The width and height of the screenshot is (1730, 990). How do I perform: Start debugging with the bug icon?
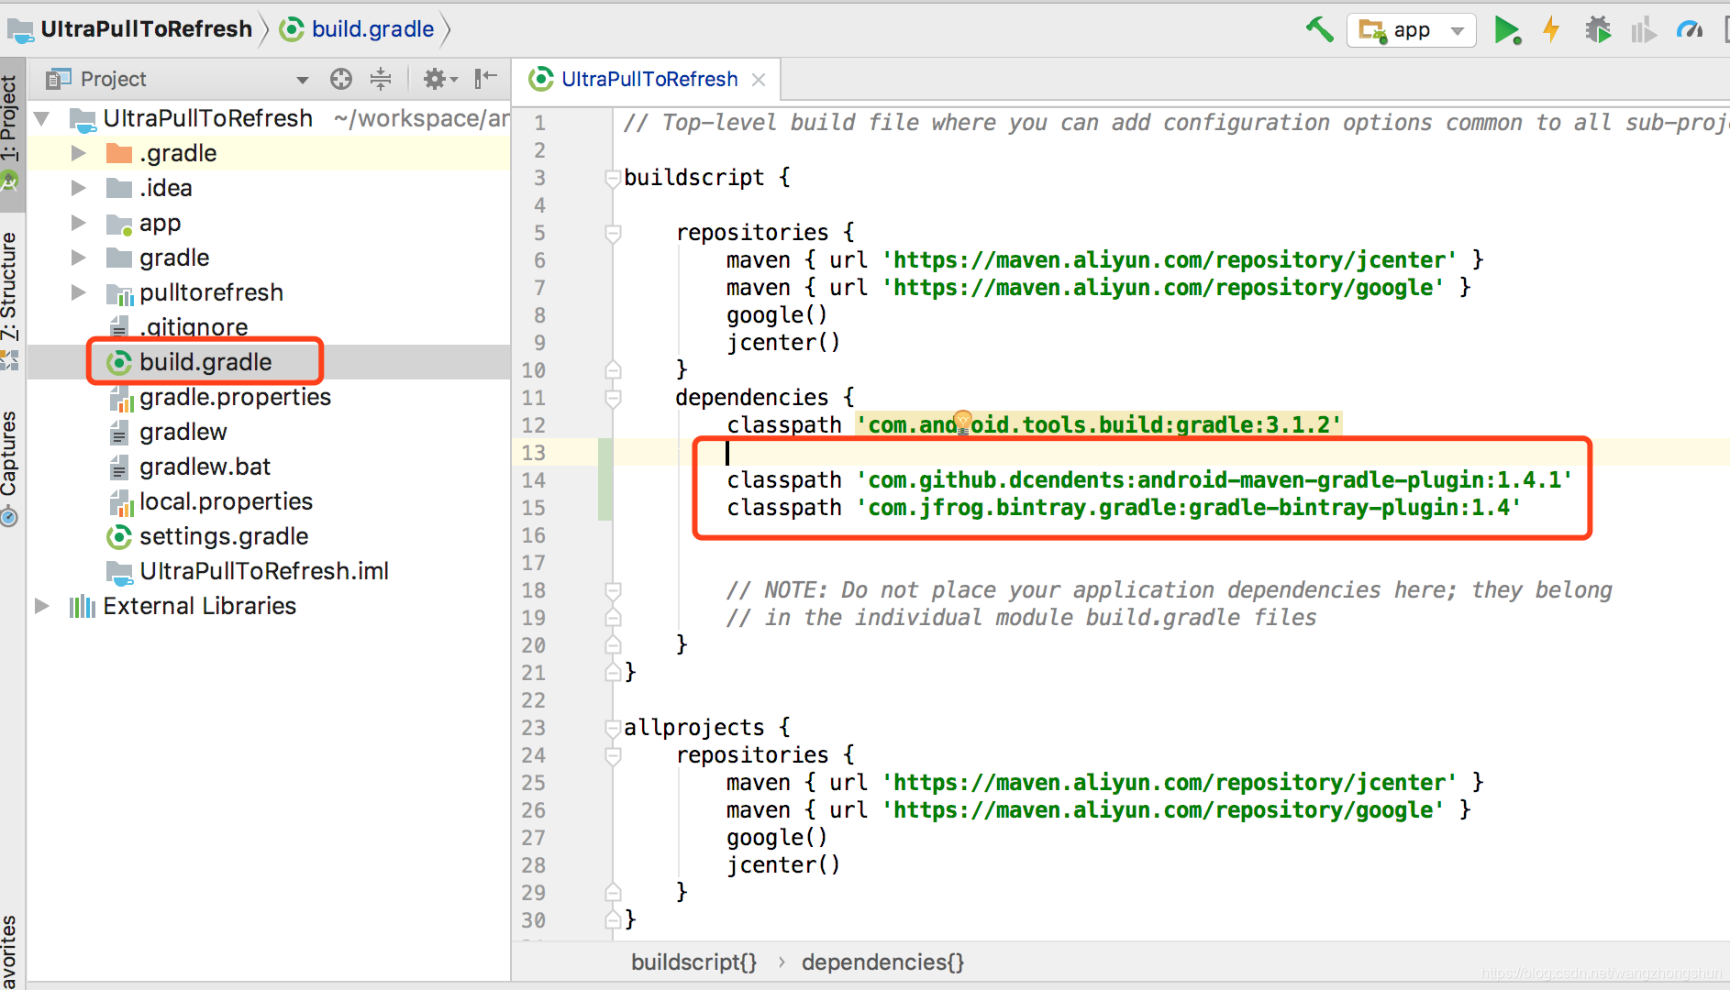point(1598,29)
